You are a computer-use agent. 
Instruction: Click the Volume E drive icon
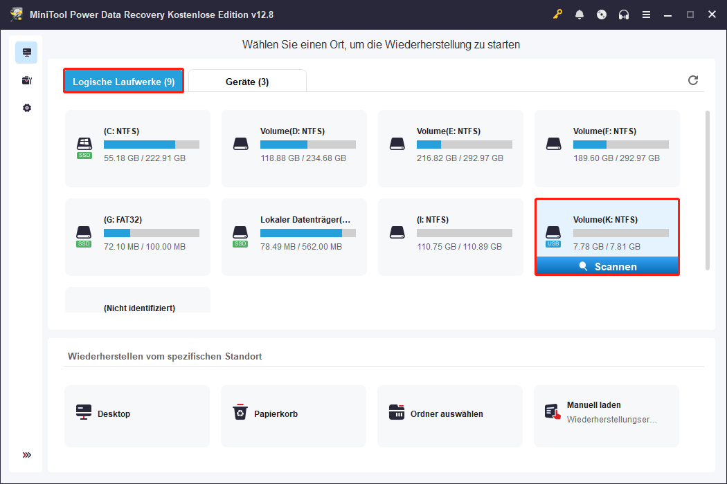(397, 144)
